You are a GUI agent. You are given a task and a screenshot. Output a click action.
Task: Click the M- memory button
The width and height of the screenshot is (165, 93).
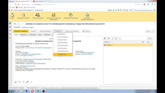[127, 10]
